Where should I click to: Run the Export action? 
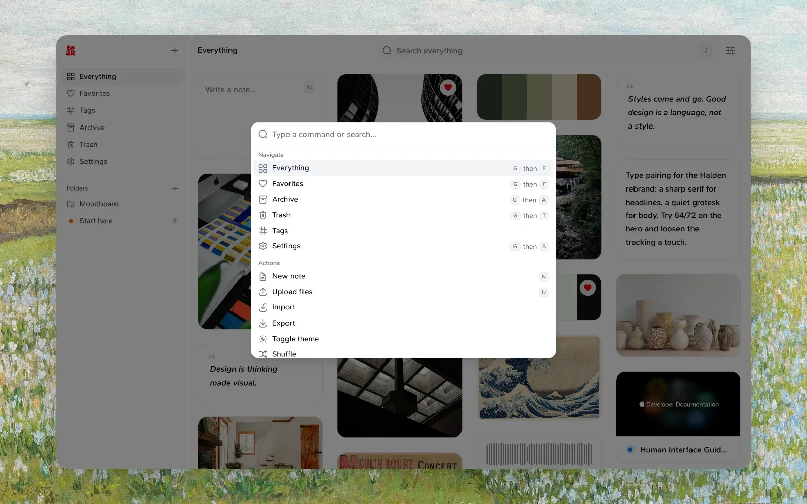[x=403, y=323]
